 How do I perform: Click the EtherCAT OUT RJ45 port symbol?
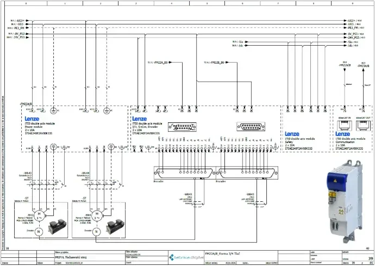pos(363,126)
